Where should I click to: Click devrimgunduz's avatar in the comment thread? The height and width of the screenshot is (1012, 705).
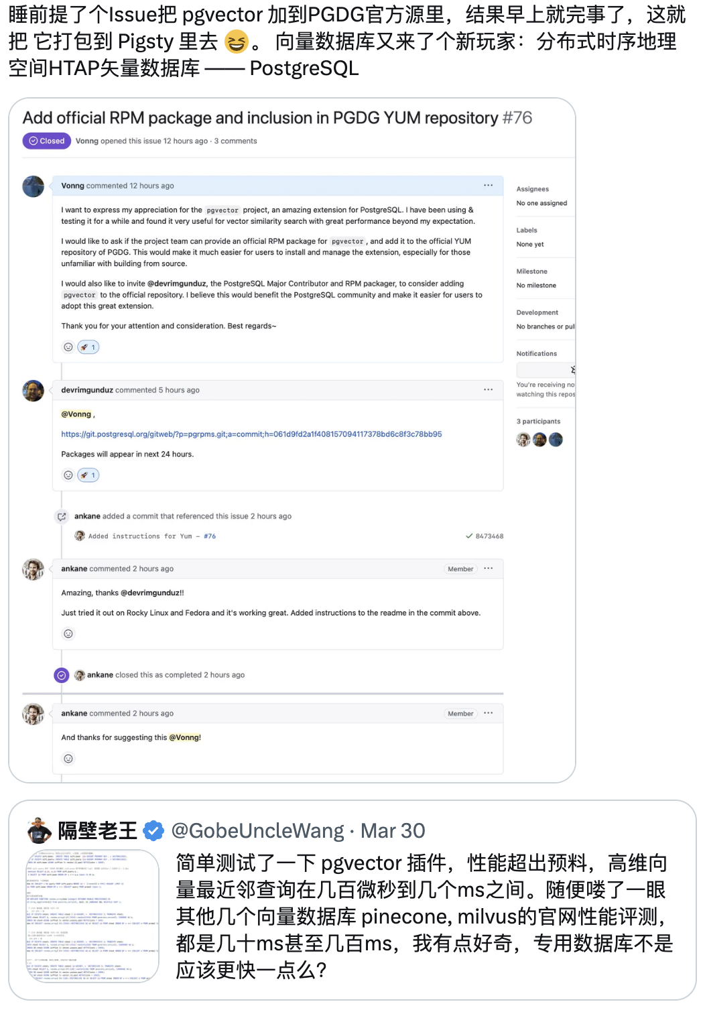[33, 391]
